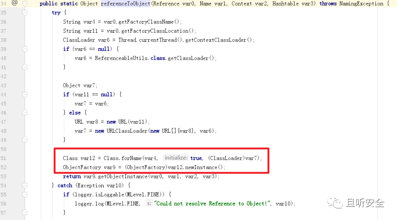Click line number 38 in the gutter

(4, 40)
